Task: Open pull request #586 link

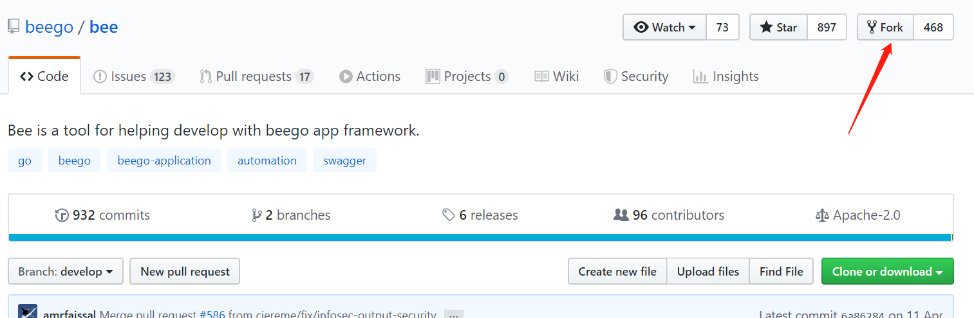Action: point(212,314)
